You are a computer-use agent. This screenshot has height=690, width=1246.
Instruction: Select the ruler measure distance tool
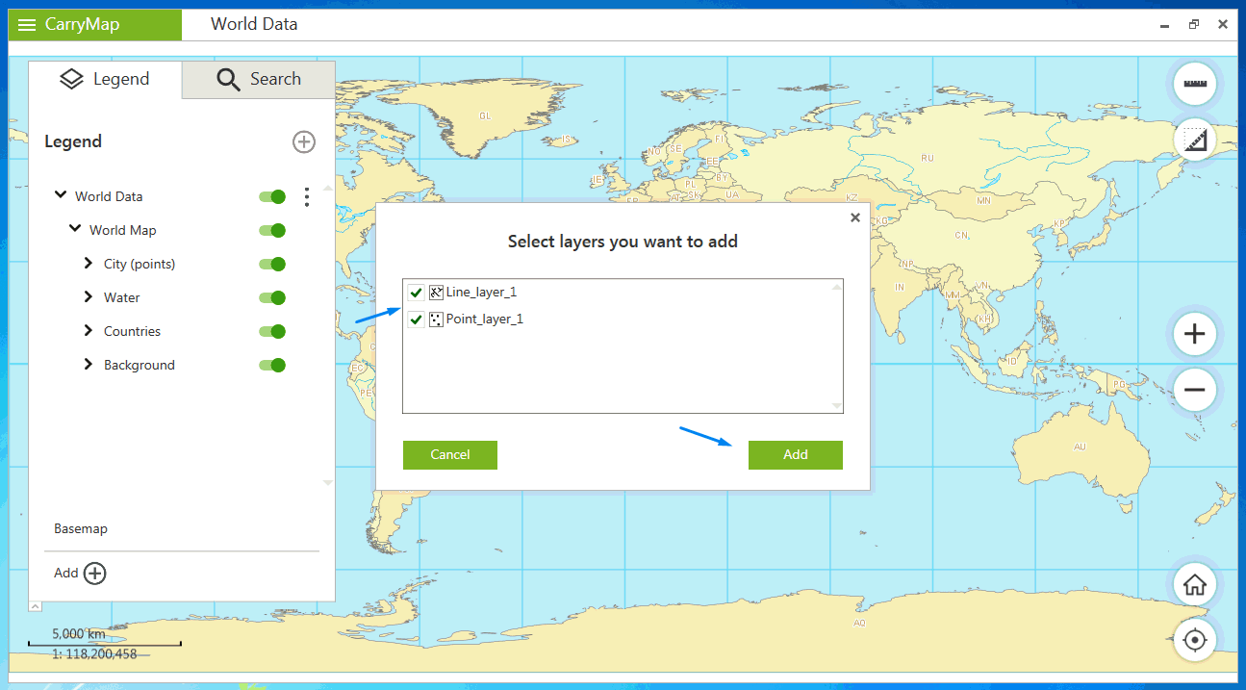click(1195, 84)
